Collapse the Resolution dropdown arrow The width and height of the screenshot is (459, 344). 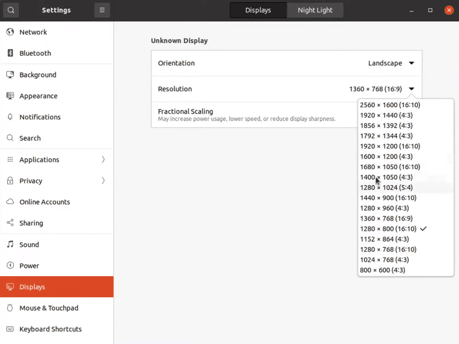[412, 89]
